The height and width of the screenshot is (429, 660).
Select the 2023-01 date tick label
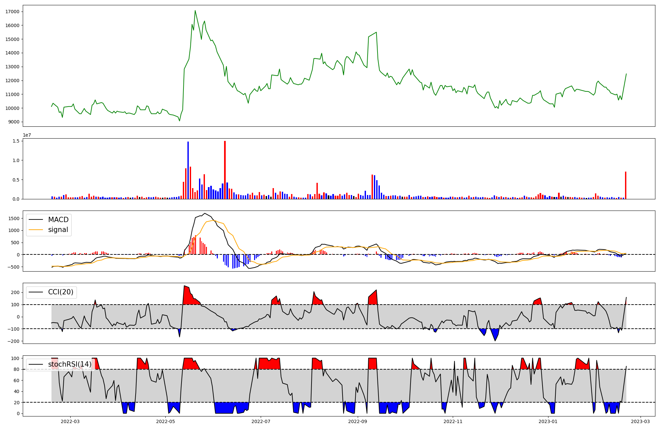pos(548,421)
